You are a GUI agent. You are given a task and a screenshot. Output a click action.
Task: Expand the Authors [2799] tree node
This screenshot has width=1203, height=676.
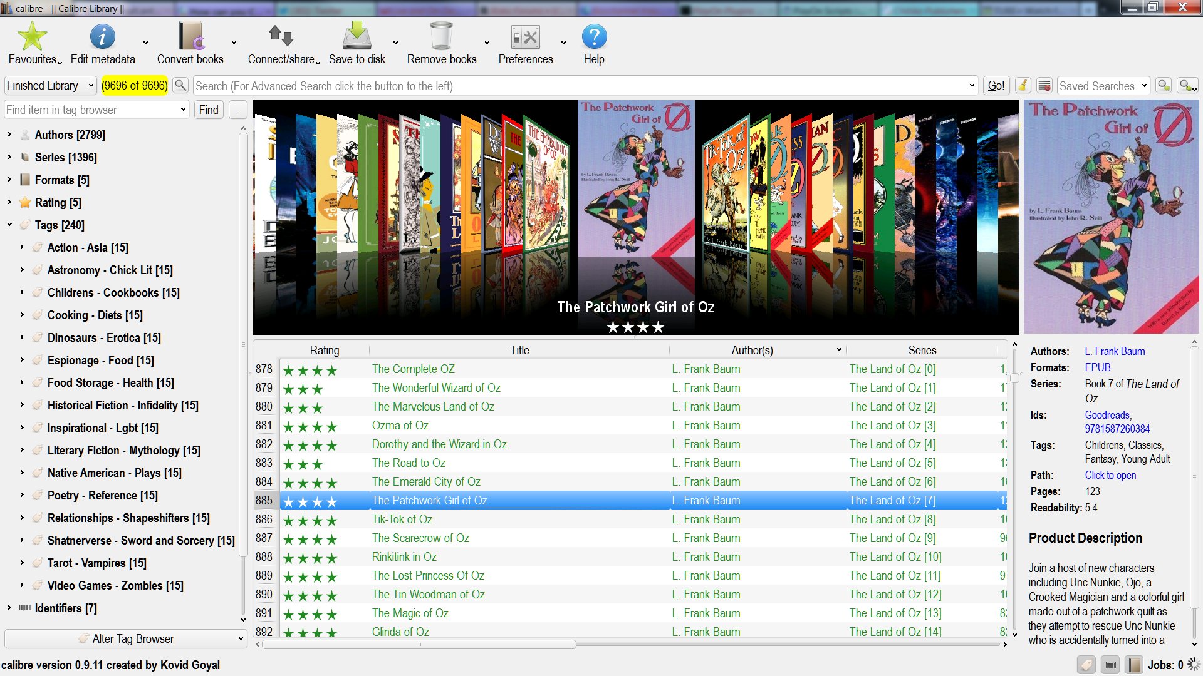[9, 135]
